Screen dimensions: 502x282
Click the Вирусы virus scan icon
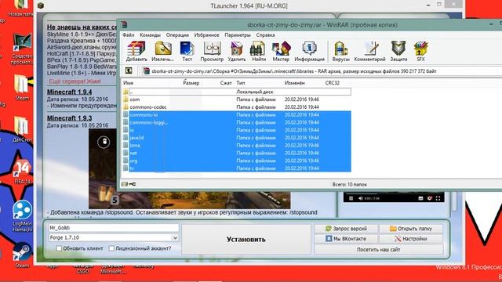[x=340, y=51]
